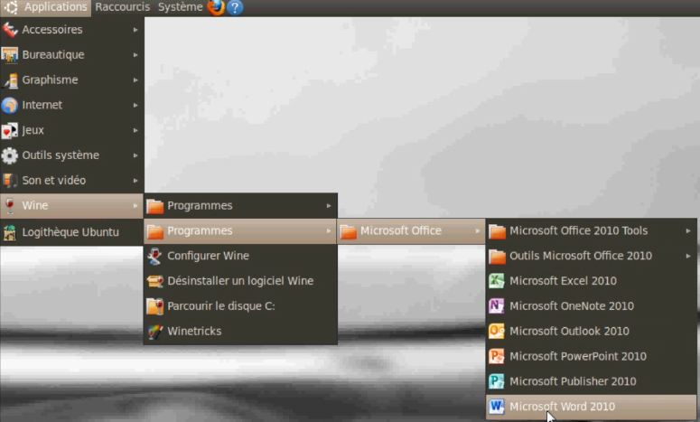Click the Logithèque Ubuntu icon
This screenshot has width=700, height=422.
[x=9, y=232]
